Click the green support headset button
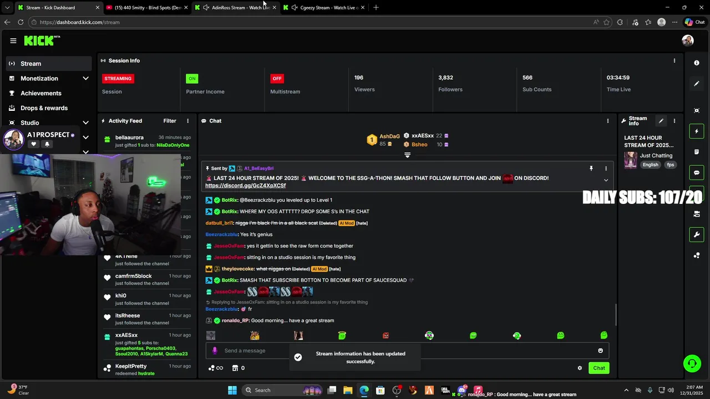This screenshot has height=399, width=710. coord(692,364)
